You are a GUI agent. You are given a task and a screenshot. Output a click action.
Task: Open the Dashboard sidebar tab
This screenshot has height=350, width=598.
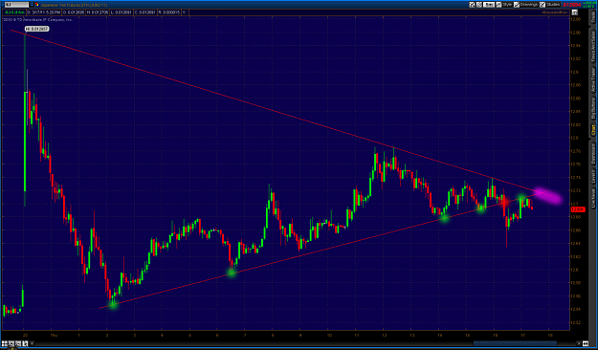[x=593, y=154]
